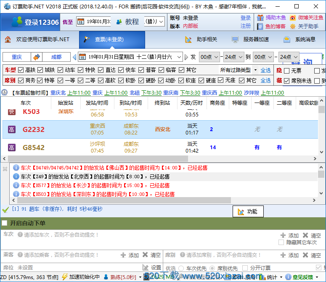Screen dimensions: 326x282
Task: Open 关于助手 about icon
Action: click(x=293, y=26)
